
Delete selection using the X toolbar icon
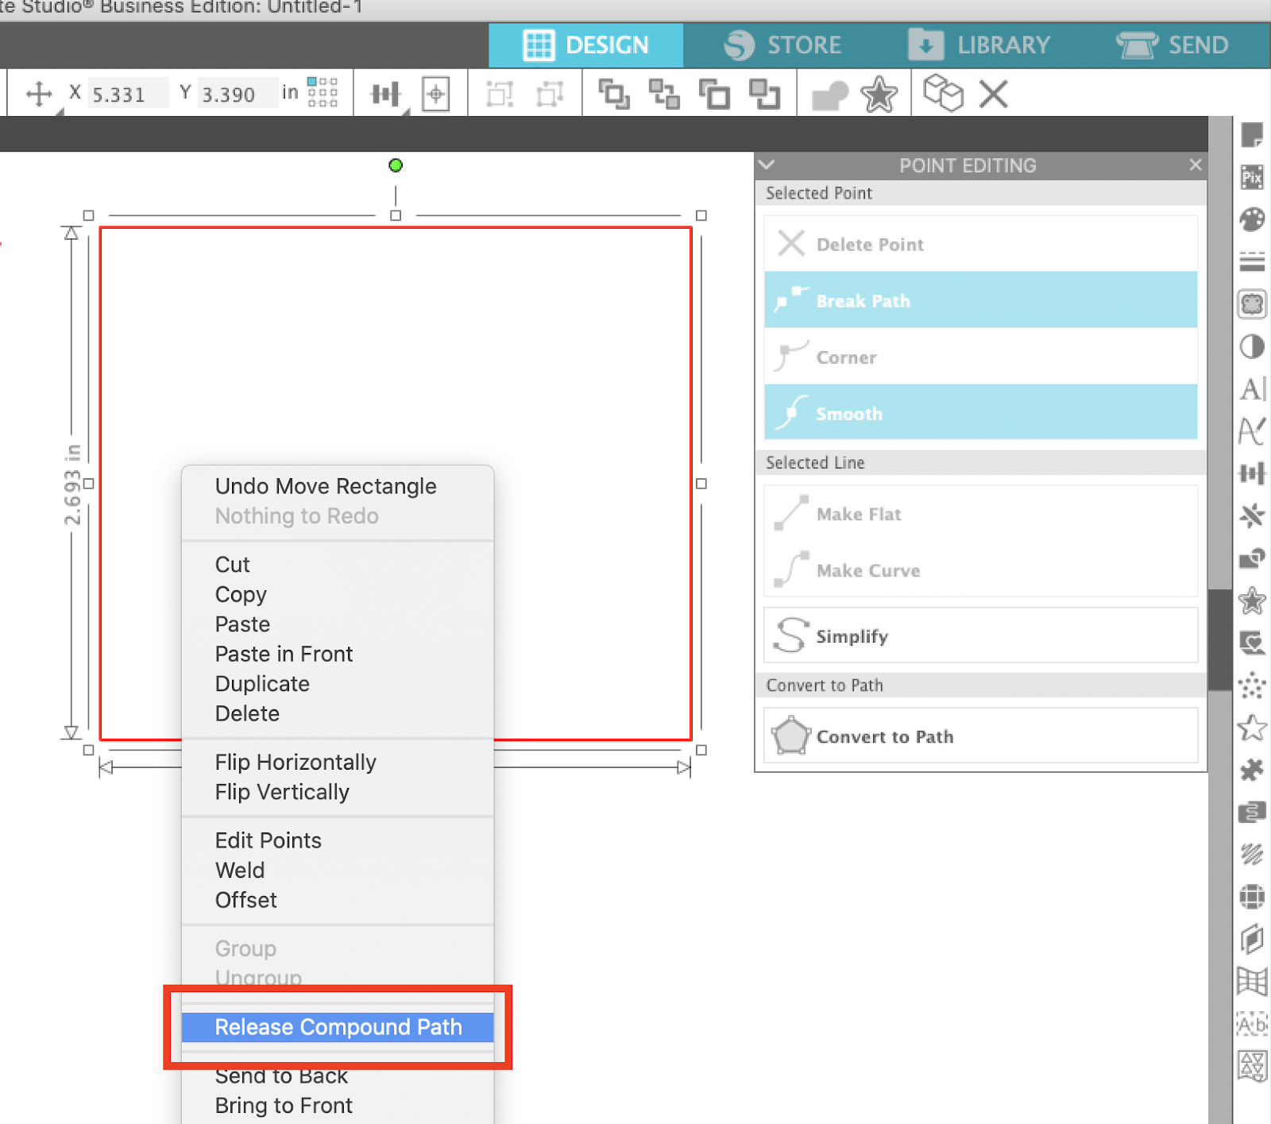click(x=994, y=94)
